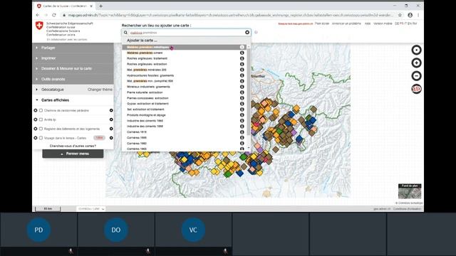Open info for Matières premières ciment
Screen dimensions: 456x256
(242, 53)
